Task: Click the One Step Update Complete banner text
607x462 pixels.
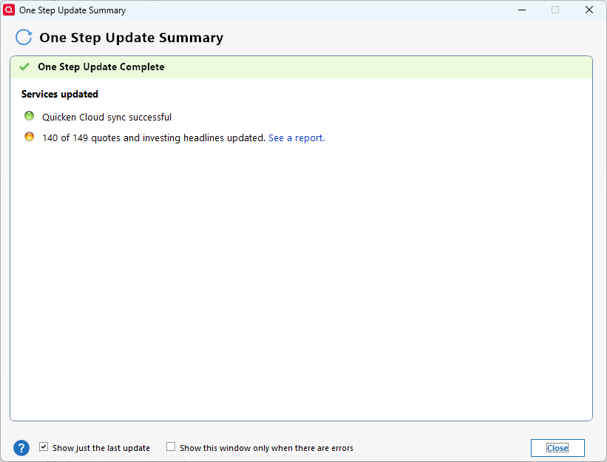Action: [x=101, y=67]
